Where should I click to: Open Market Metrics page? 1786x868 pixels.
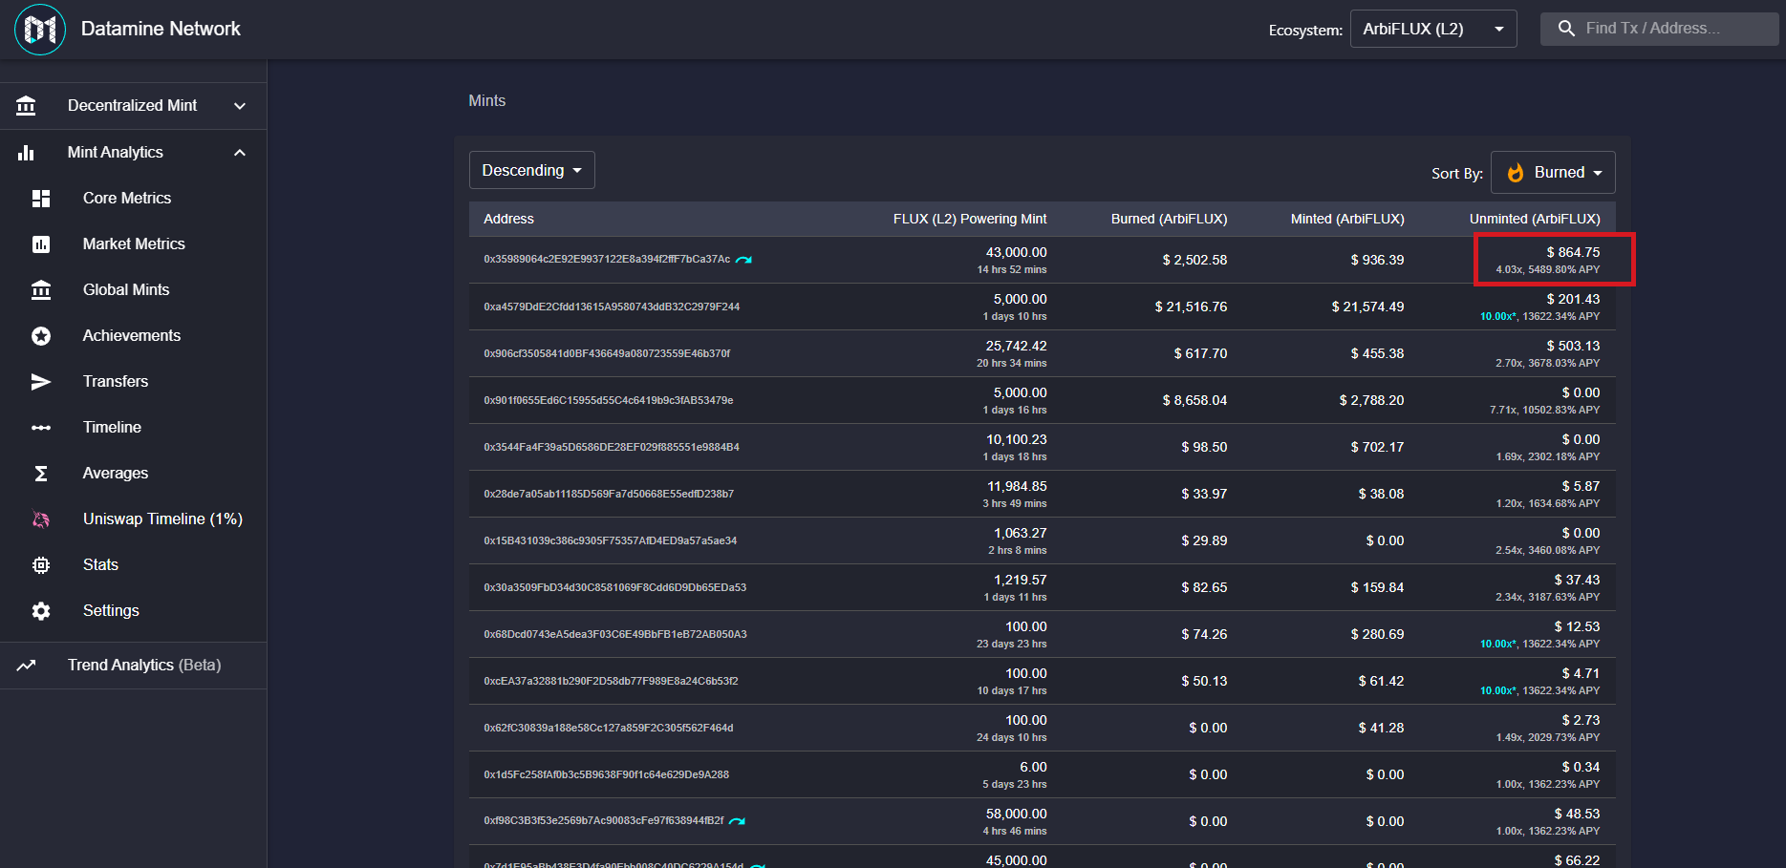tap(134, 244)
